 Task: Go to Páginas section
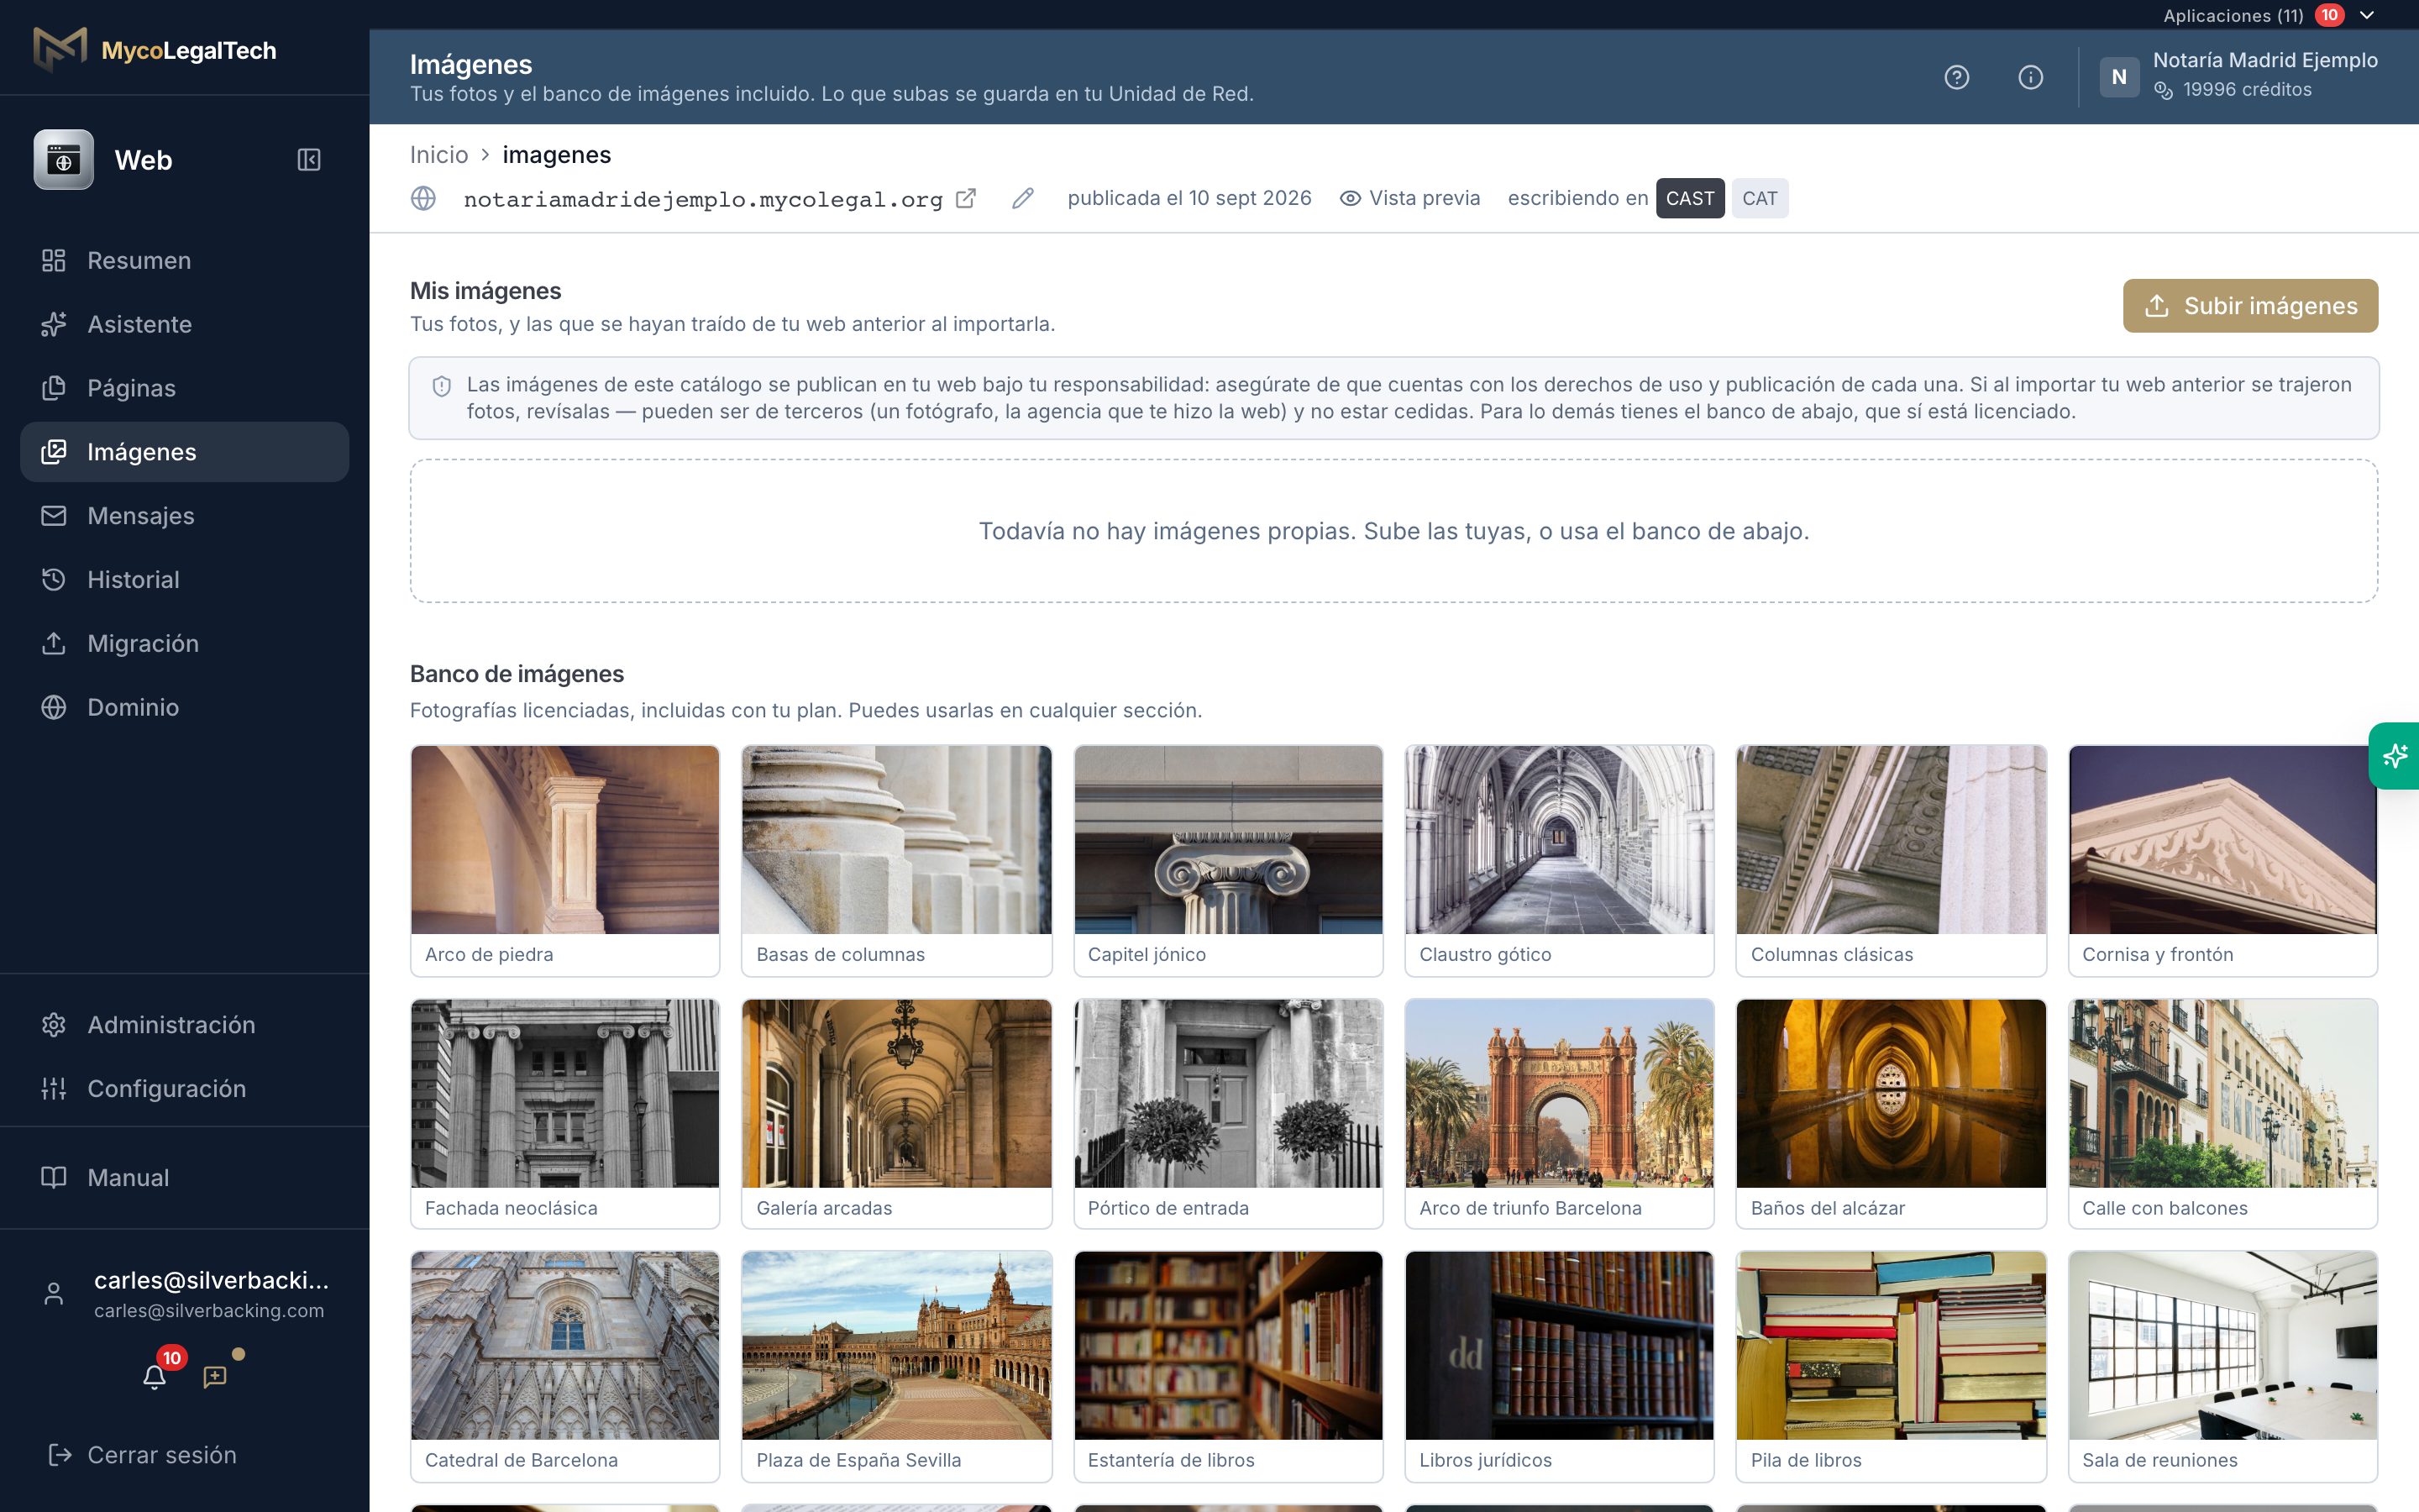(x=185, y=388)
